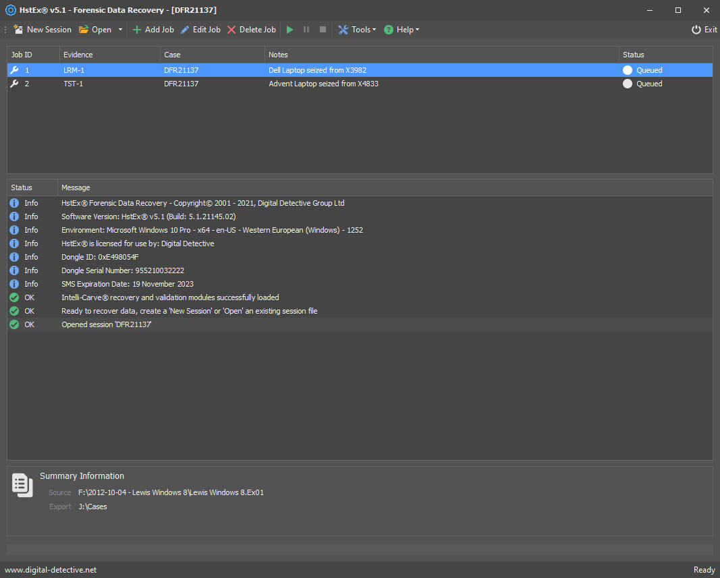The height and width of the screenshot is (578, 720).
Task: Select note 'Dell Laptop seized from X3982'
Action: [x=318, y=70]
